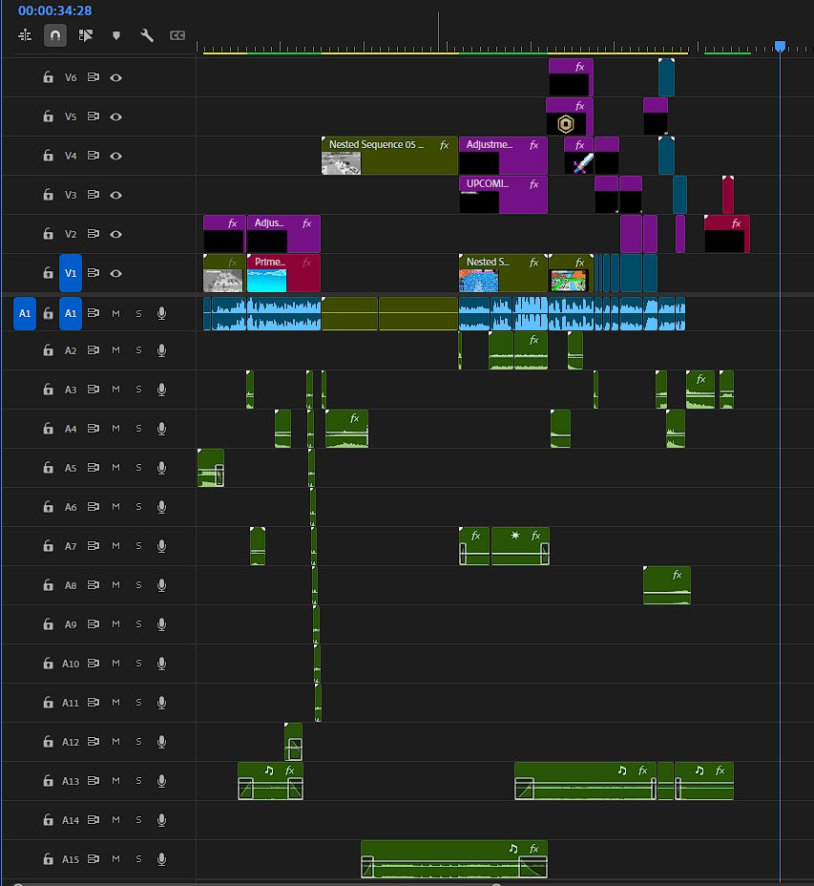Click the insert sequence as nest toggle icon

coord(25,35)
